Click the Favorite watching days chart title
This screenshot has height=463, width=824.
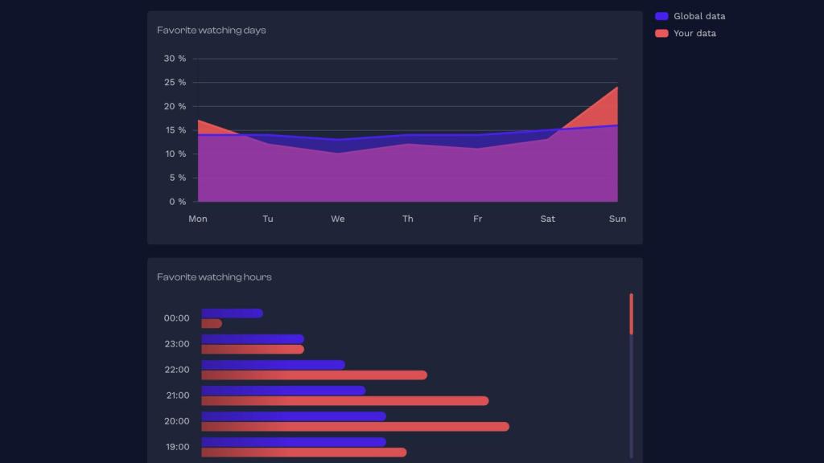coord(211,31)
